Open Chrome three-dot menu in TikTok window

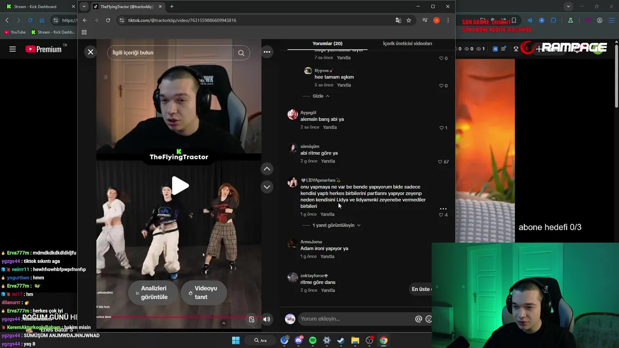click(448, 20)
